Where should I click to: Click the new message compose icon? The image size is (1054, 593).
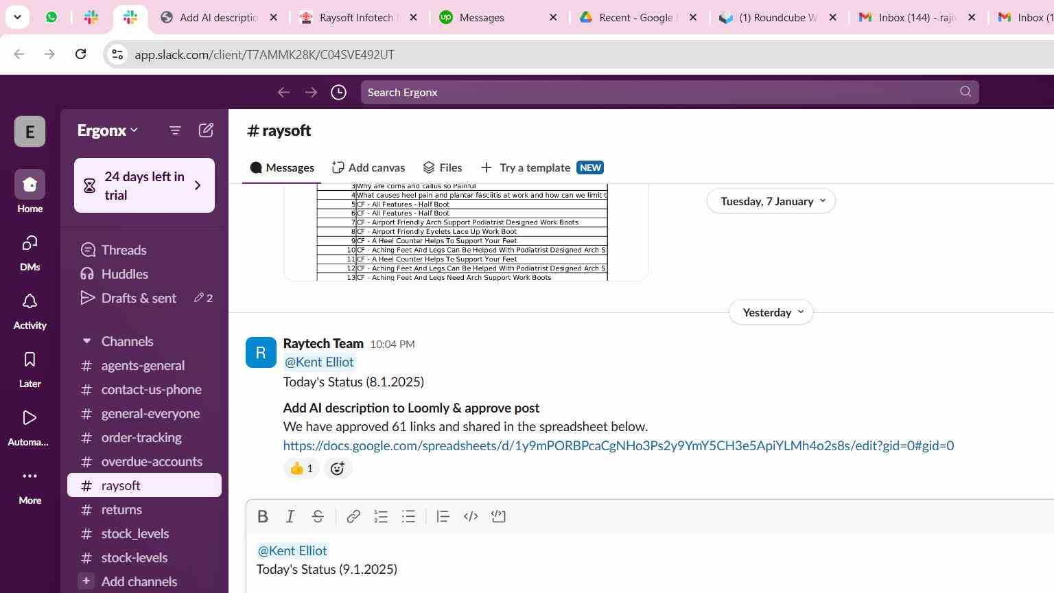click(x=206, y=130)
